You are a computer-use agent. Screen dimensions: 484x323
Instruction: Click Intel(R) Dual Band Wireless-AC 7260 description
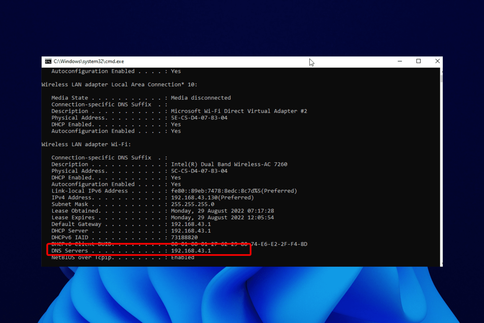[x=229, y=164]
